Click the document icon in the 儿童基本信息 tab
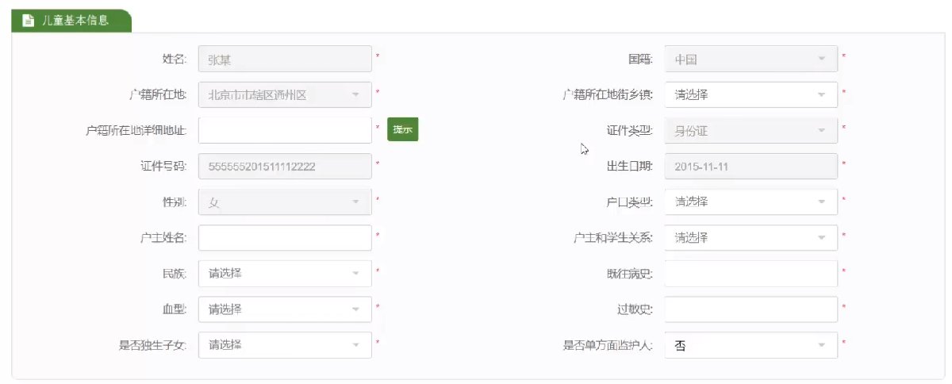The width and height of the screenshot is (952, 384). point(28,21)
